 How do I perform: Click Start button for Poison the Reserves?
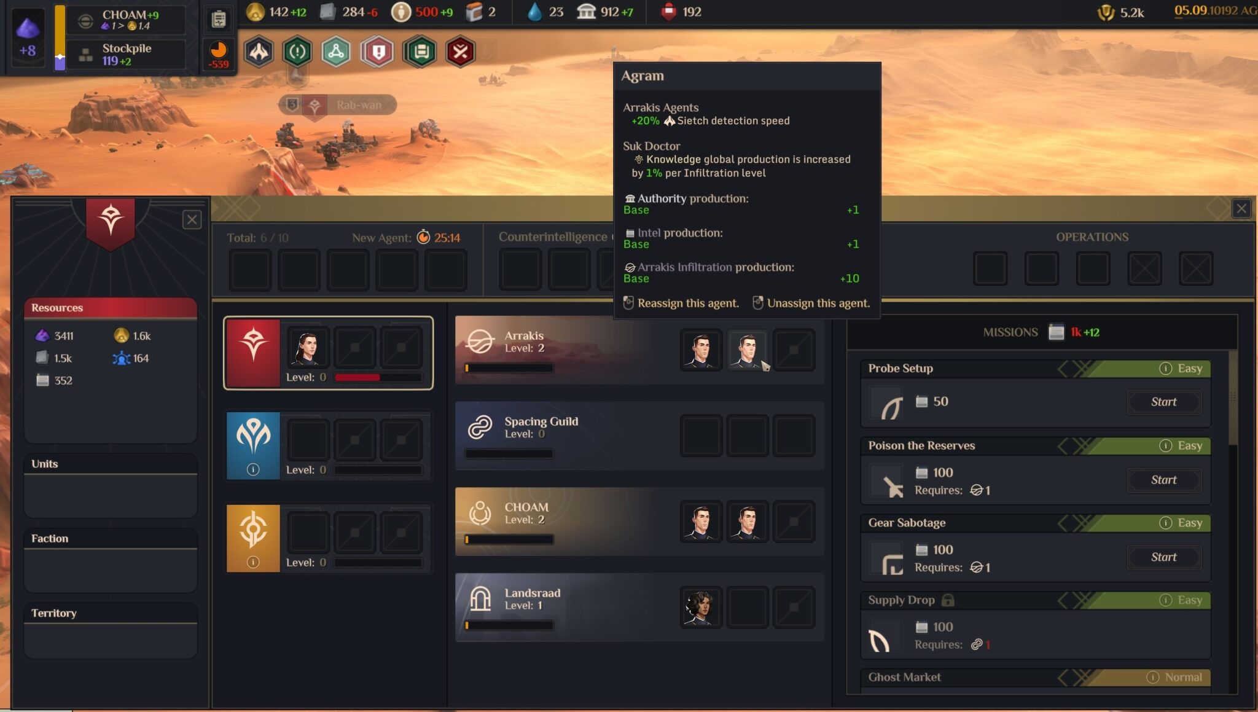pos(1163,480)
